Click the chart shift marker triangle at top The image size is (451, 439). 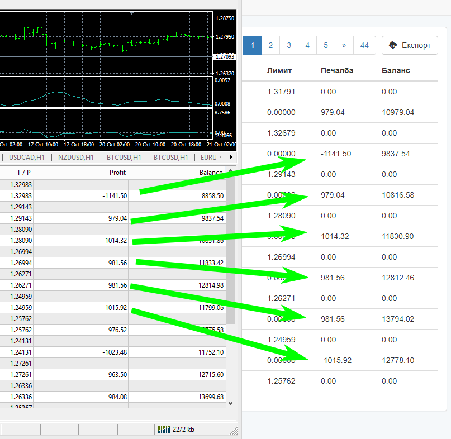[131, 12]
